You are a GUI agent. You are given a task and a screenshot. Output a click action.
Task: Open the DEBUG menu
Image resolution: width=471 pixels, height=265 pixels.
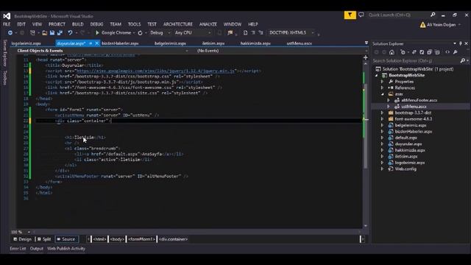[96, 24]
